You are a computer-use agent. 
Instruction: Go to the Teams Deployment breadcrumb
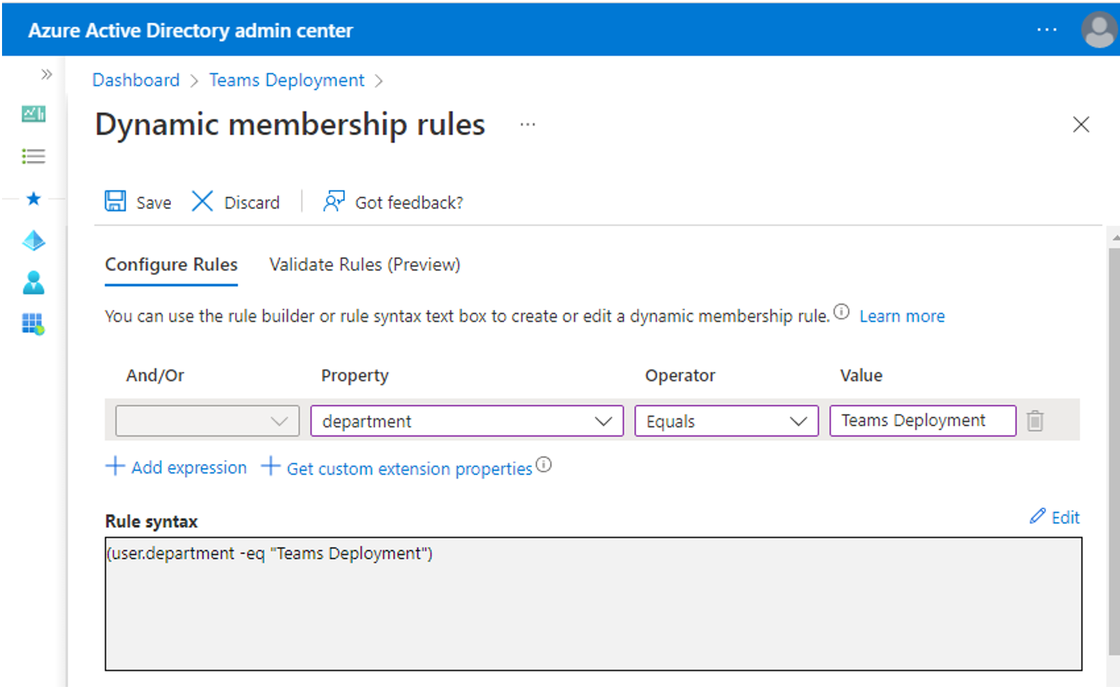[286, 80]
